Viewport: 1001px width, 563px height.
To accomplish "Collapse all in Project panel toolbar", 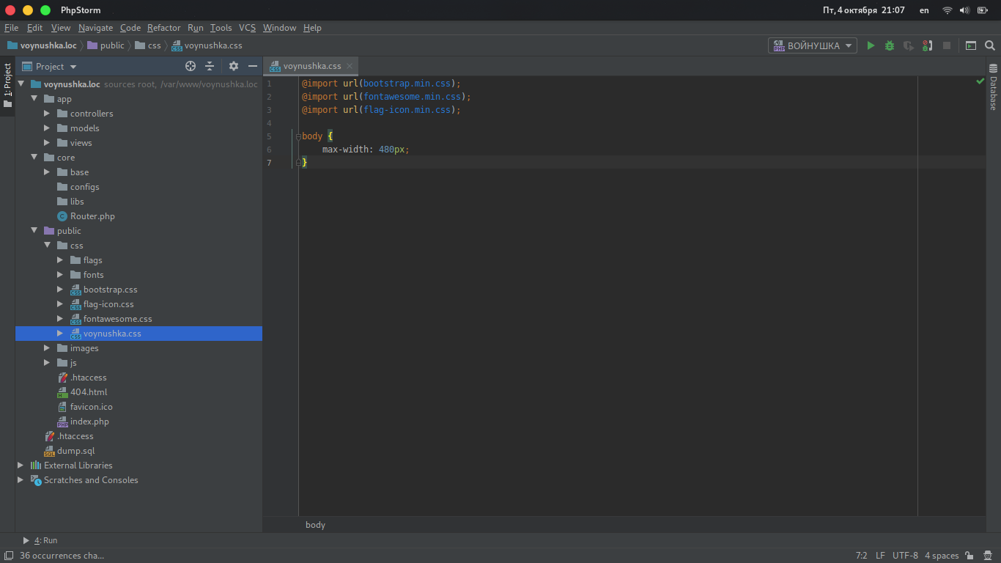I will coord(210,66).
